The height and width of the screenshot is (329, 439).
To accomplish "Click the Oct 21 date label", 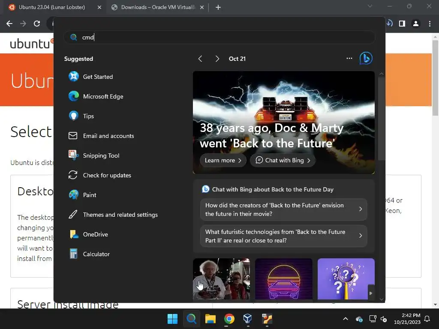I will coord(237,59).
